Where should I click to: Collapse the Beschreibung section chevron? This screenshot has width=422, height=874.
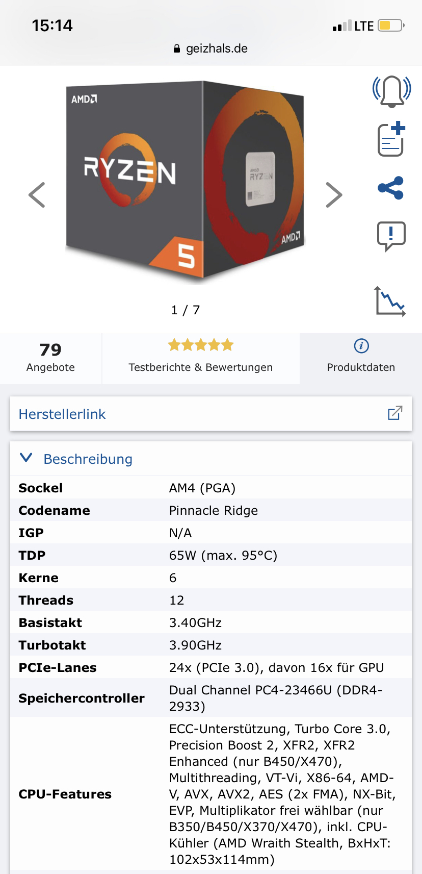tap(26, 458)
